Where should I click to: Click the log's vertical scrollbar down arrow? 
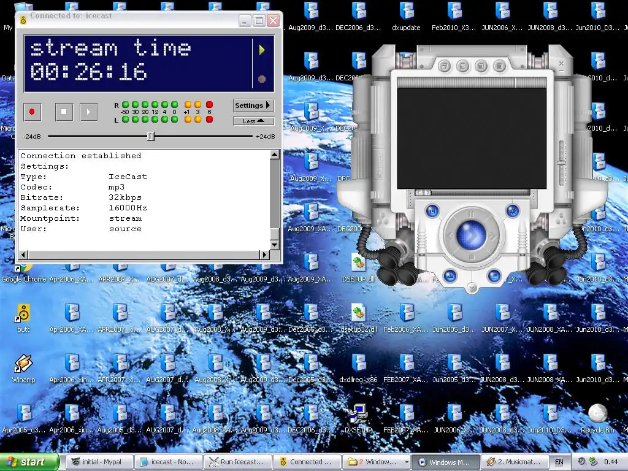(274, 245)
